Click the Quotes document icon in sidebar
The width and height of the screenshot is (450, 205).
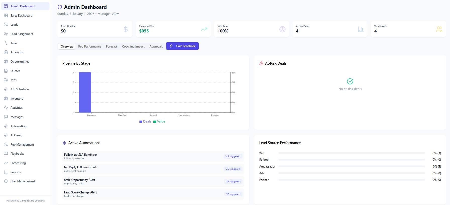pos(6,71)
